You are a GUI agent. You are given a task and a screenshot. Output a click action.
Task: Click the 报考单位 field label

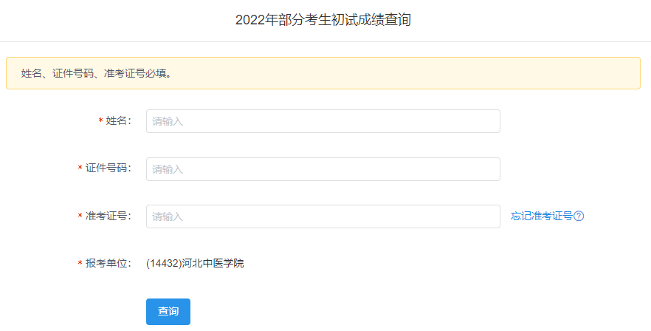coord(108,263)
